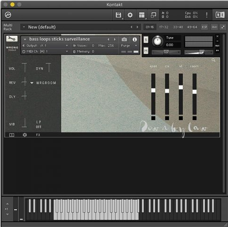
Task: Mute the instrument with M button
Action: (x=146, y=51)
